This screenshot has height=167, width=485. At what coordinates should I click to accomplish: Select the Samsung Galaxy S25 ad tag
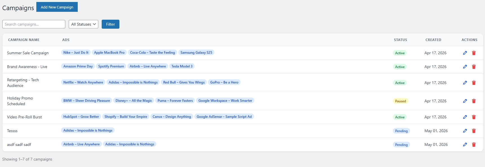click(x=196, y=53)
